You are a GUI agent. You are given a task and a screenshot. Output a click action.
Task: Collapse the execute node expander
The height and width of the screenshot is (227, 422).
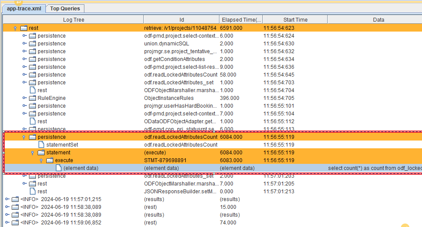41,160
